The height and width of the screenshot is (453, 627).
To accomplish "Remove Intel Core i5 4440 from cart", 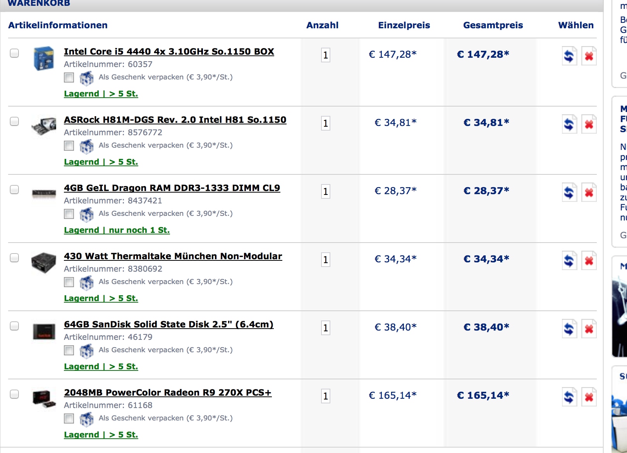I will (x=589, y=56).
